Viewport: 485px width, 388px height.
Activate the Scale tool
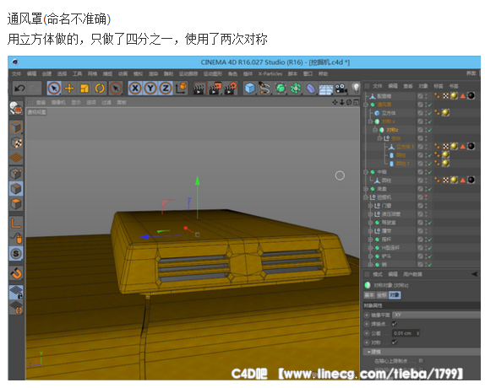[x=84, y=89]
